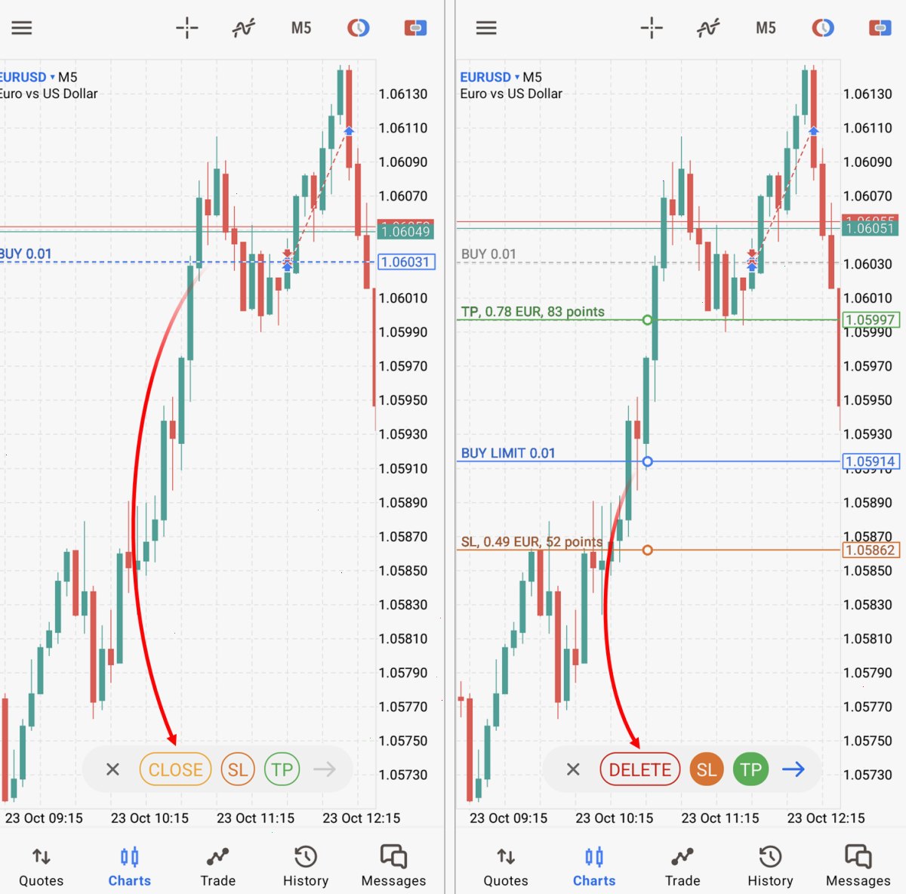Toggle outlined SL button in left screen
The height and width of the screenshot is (894, 906).
[238, 769]
